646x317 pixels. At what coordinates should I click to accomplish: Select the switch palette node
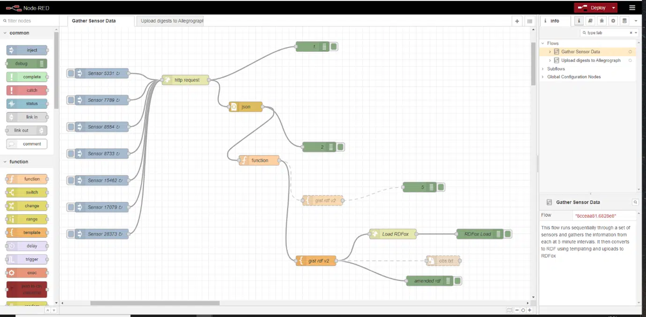coord(27,192)
